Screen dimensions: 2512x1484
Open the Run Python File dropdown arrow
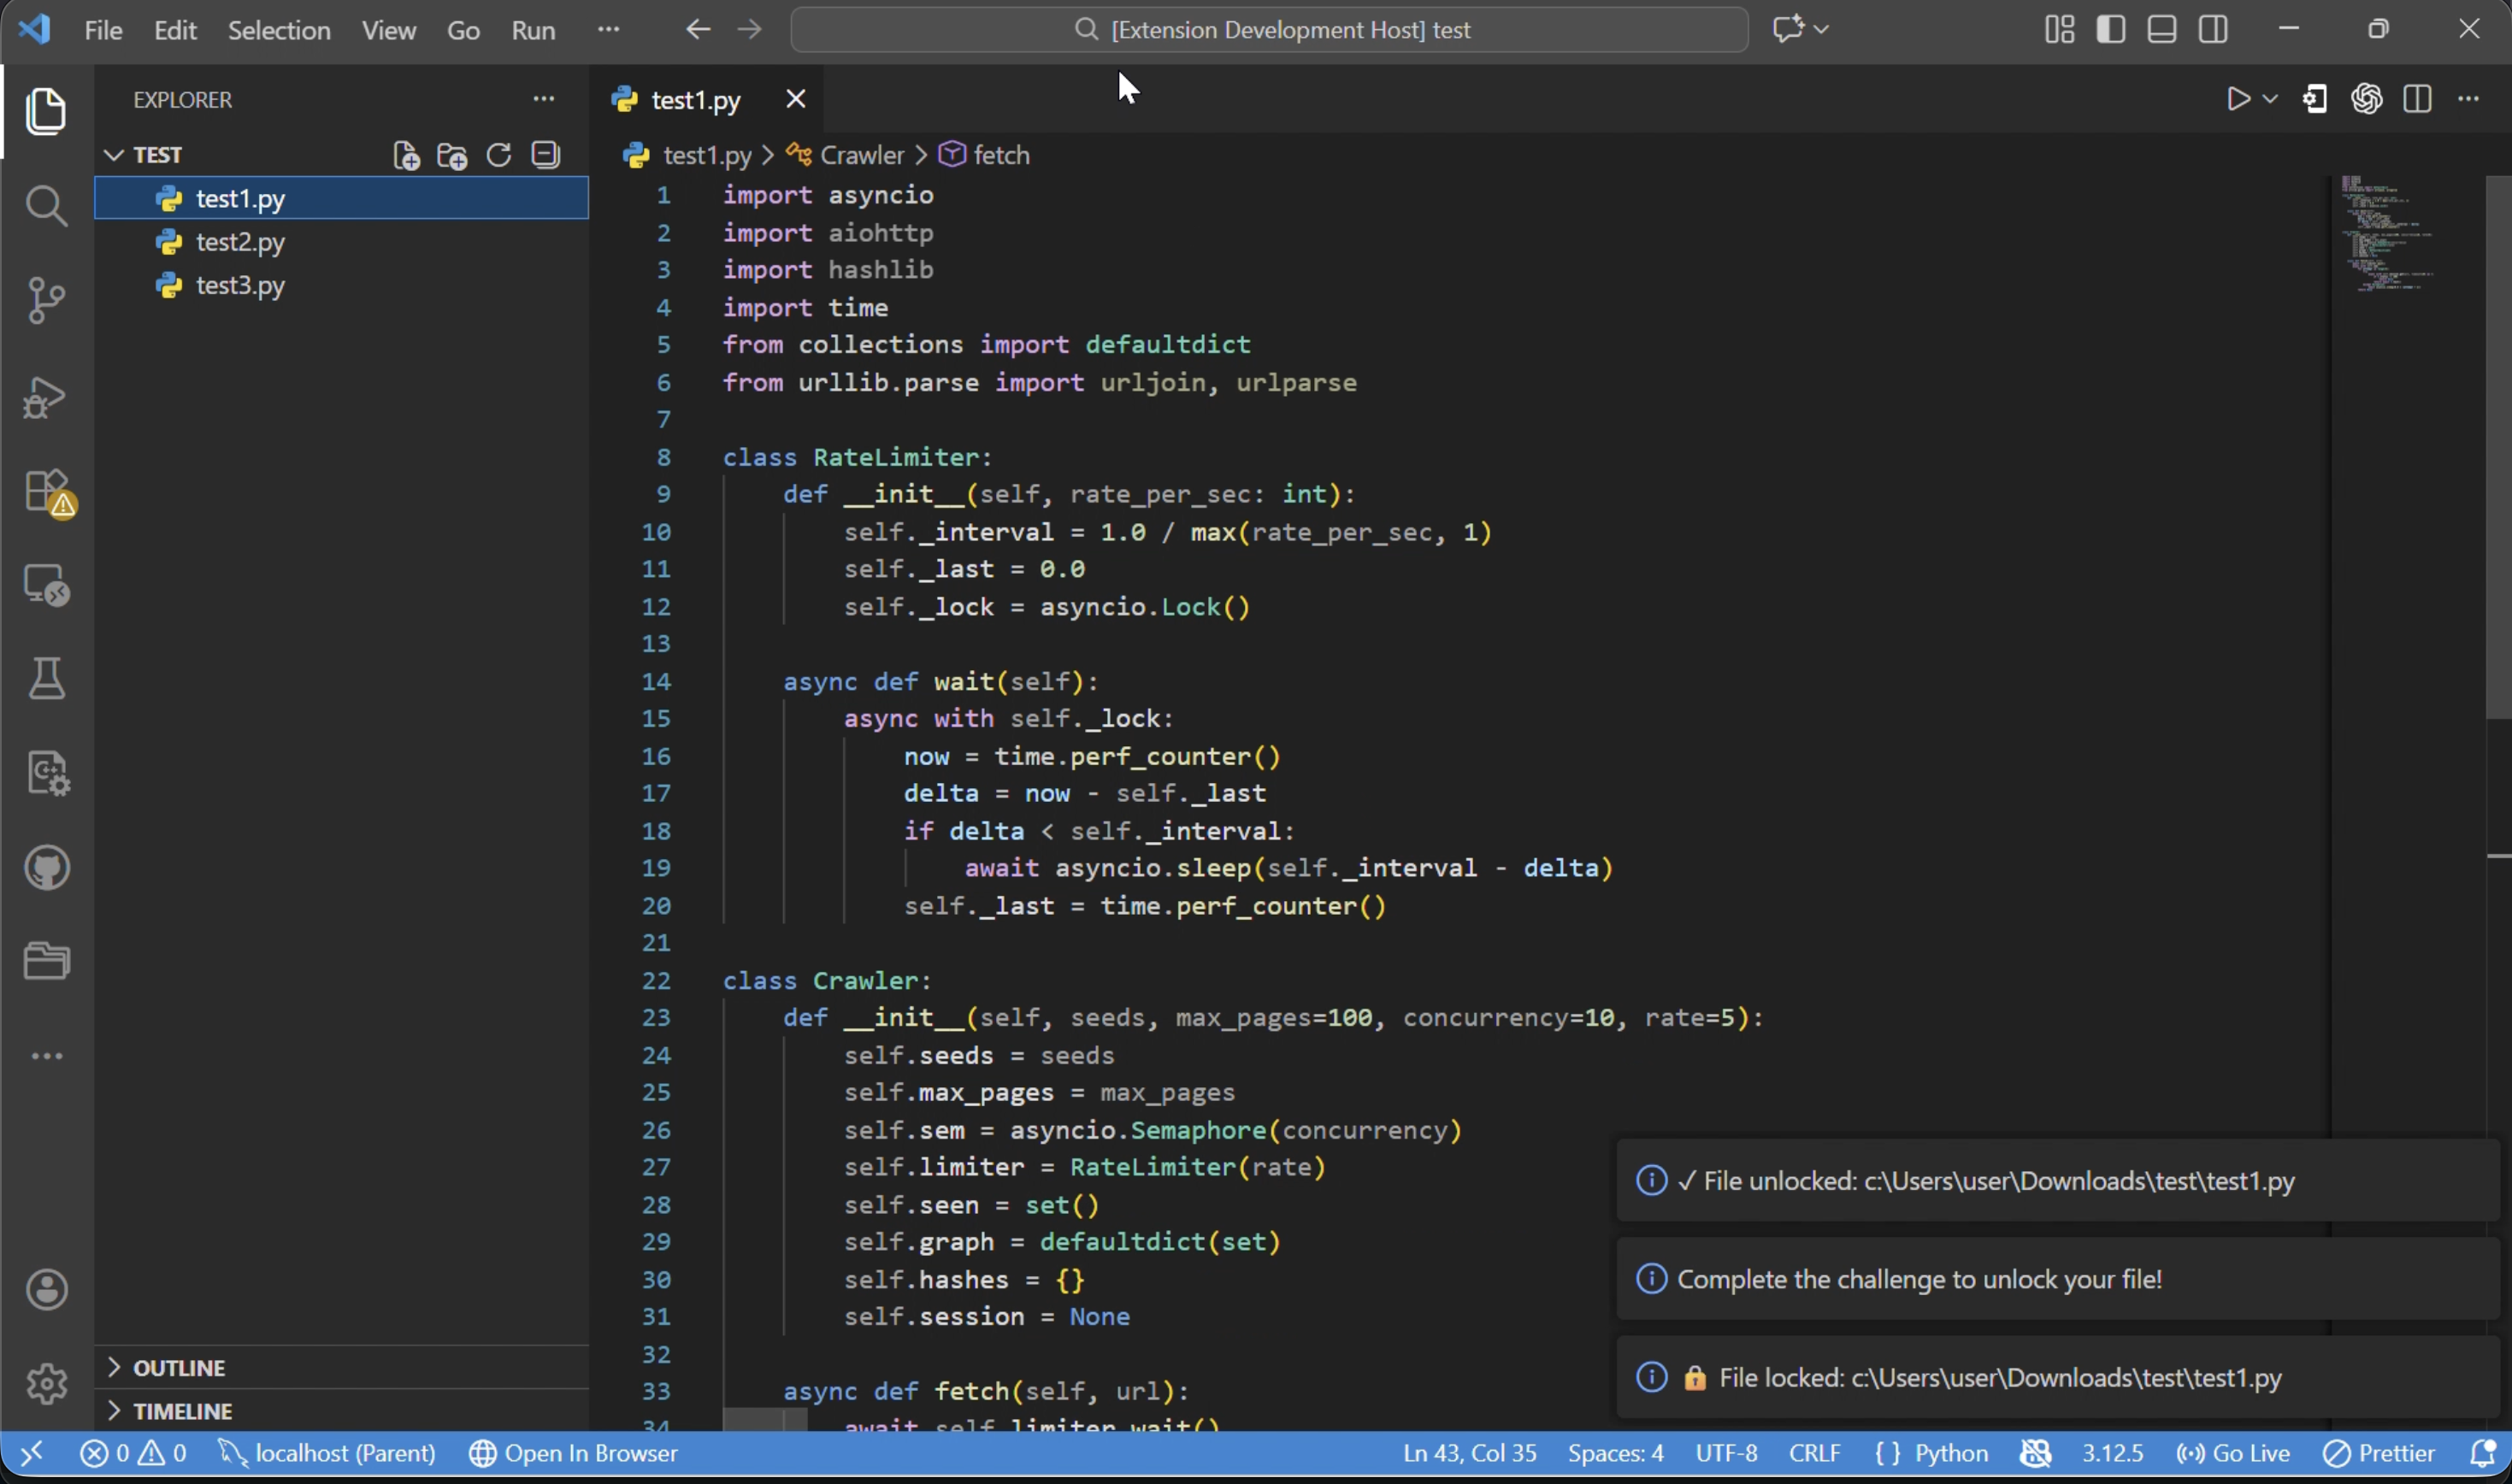tap(2270, 99)
